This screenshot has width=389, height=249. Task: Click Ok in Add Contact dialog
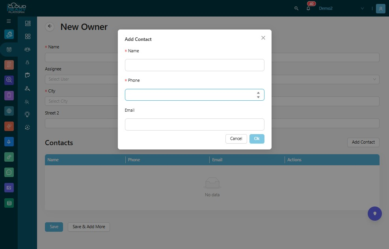(257, 139)
